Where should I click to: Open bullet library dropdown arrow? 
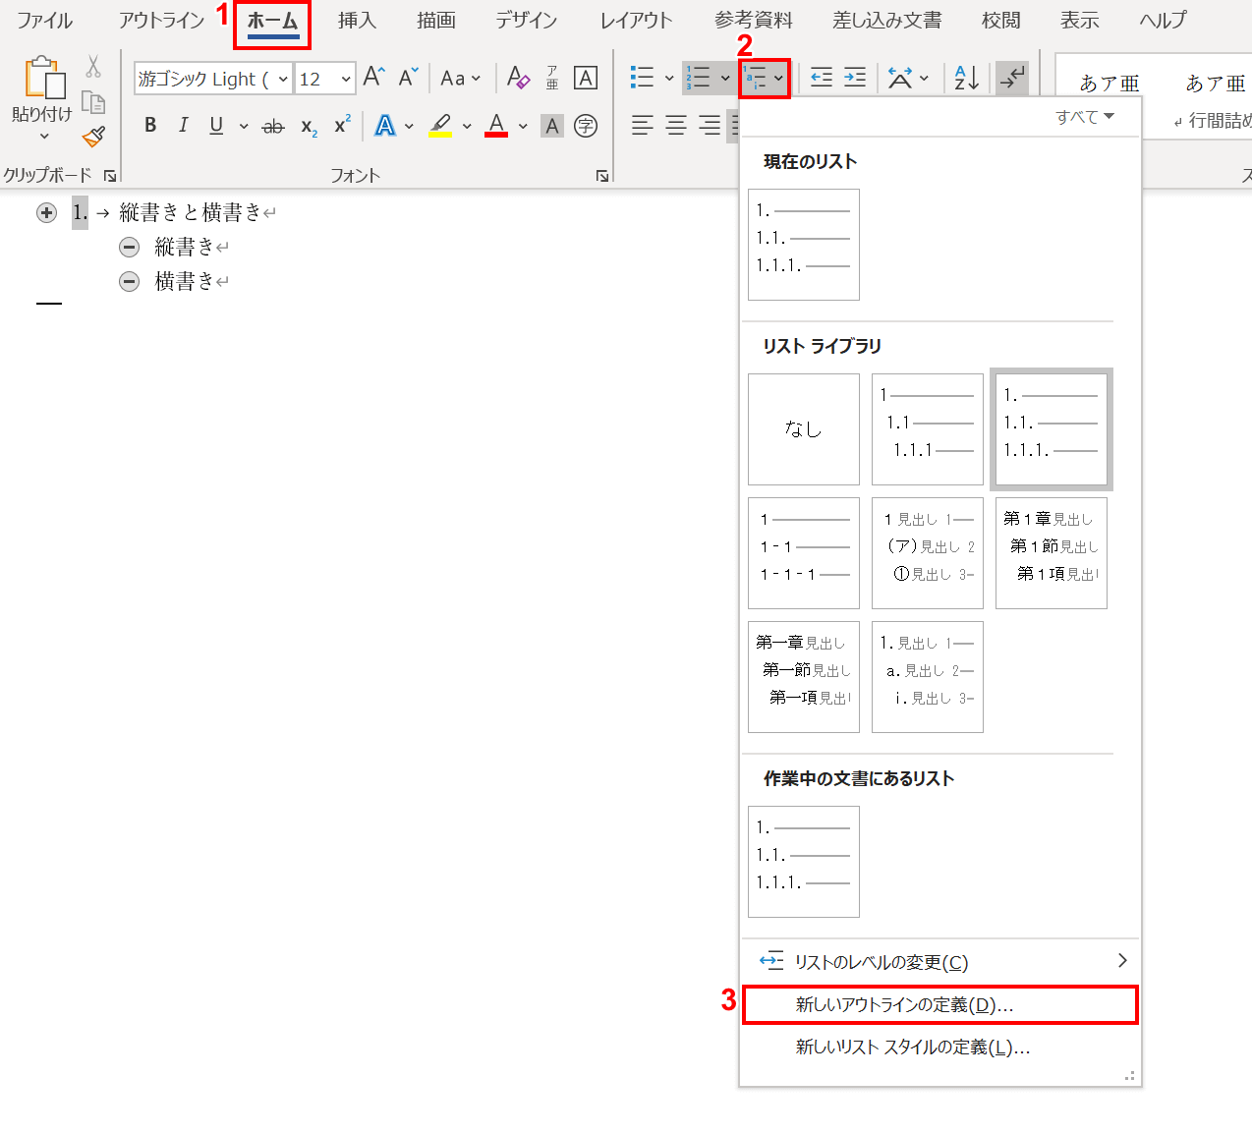pyautogui.click(x=669, y=78)
